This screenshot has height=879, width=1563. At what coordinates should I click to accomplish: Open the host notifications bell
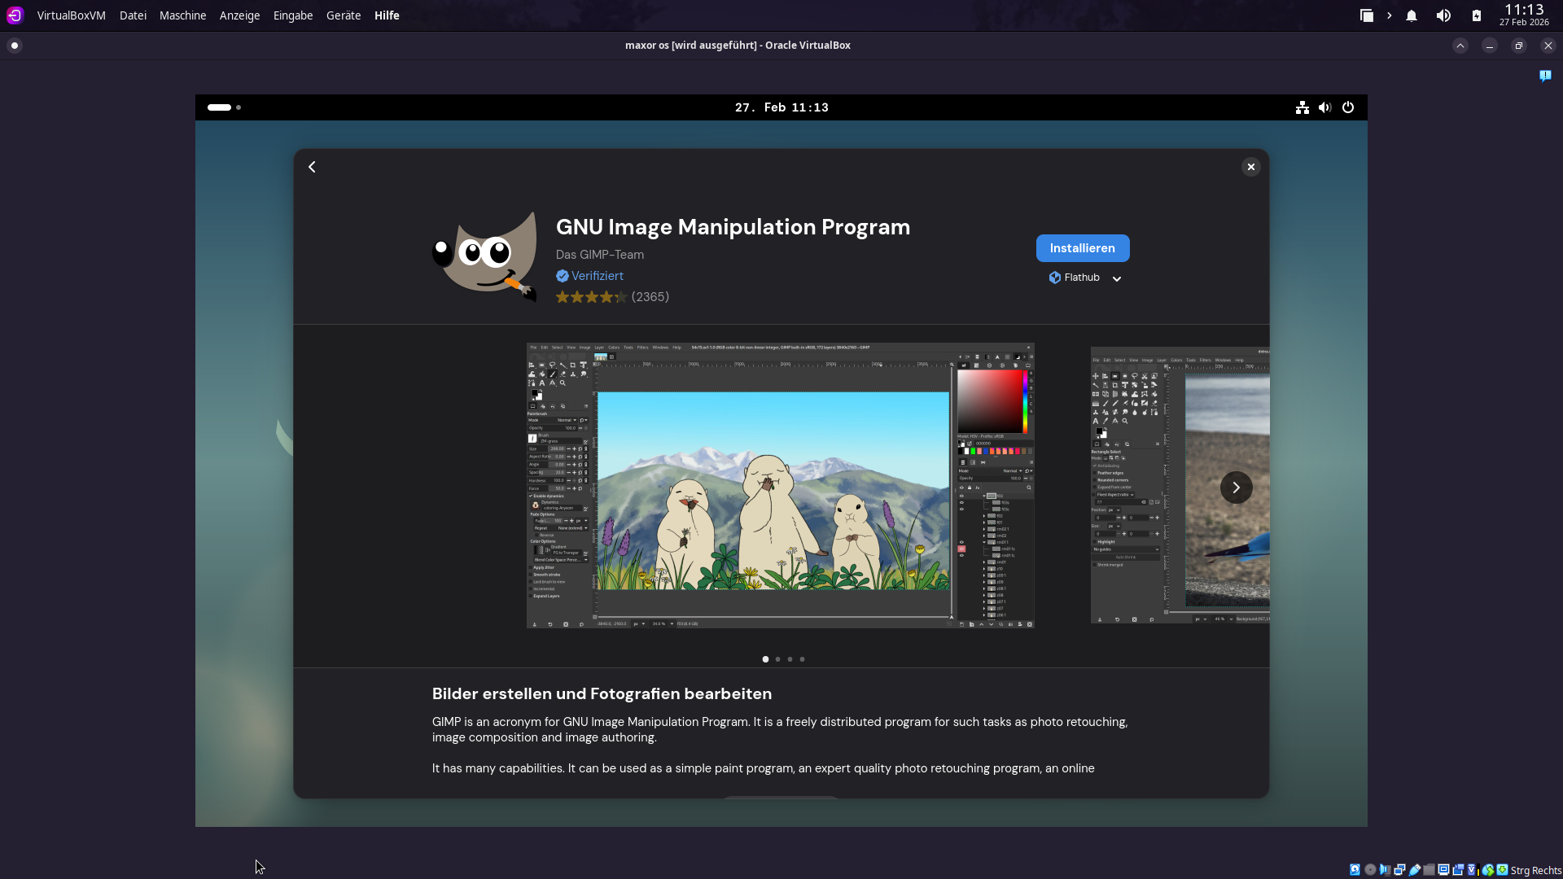tap(1412, 15)
